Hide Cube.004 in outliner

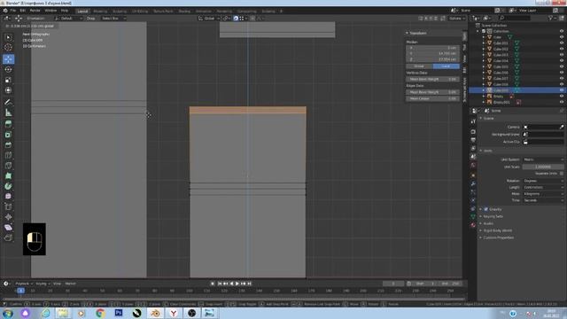[562, 61]
